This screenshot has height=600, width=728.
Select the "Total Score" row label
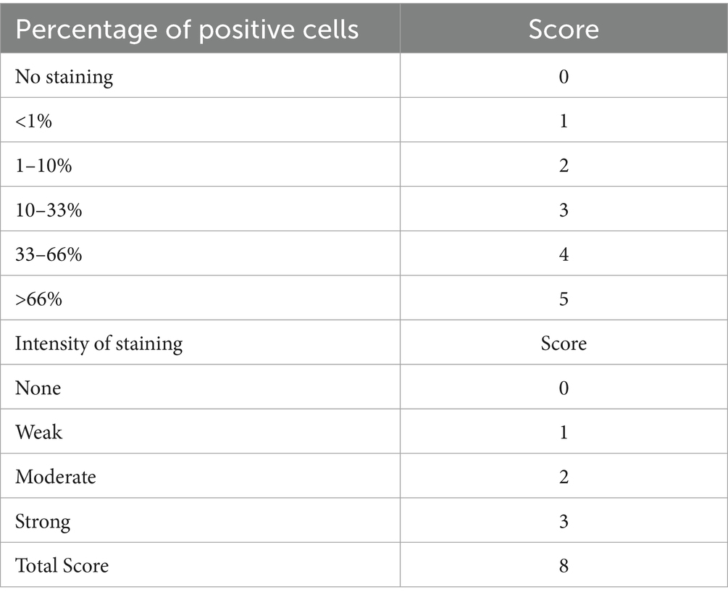coord(62,565)
